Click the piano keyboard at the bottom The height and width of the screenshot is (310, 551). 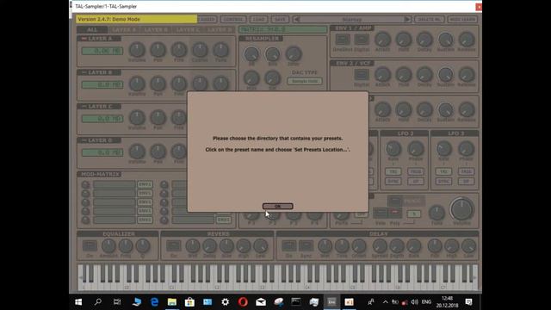click(x=277, y=277)
